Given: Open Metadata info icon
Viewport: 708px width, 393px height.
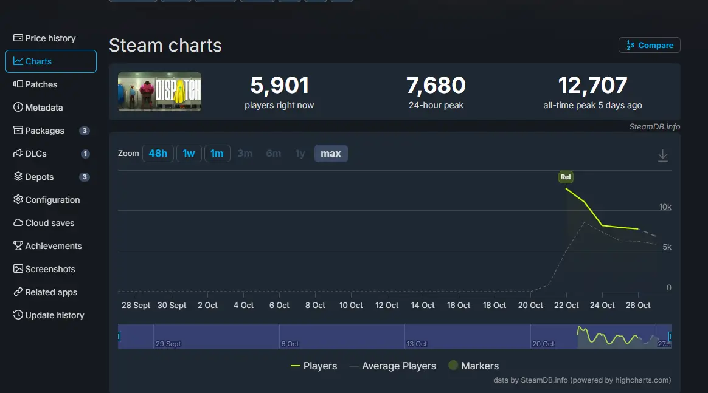Looking at the screenshot, I should 18,108.
